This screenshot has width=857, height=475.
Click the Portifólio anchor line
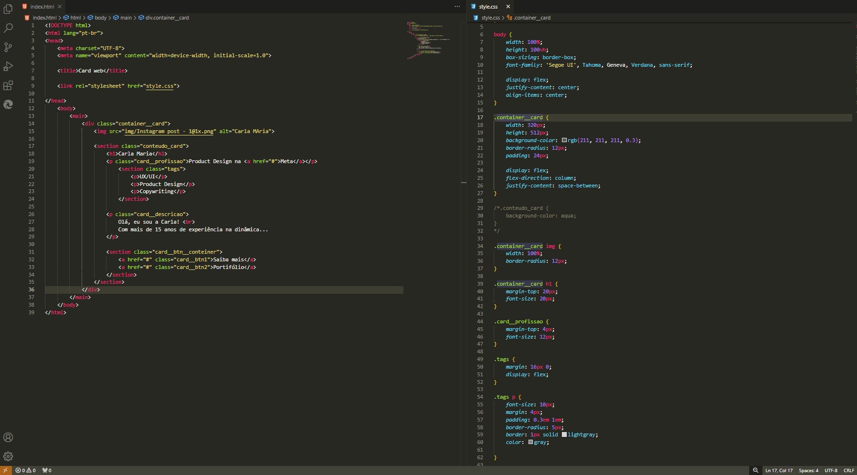point(187,267)
